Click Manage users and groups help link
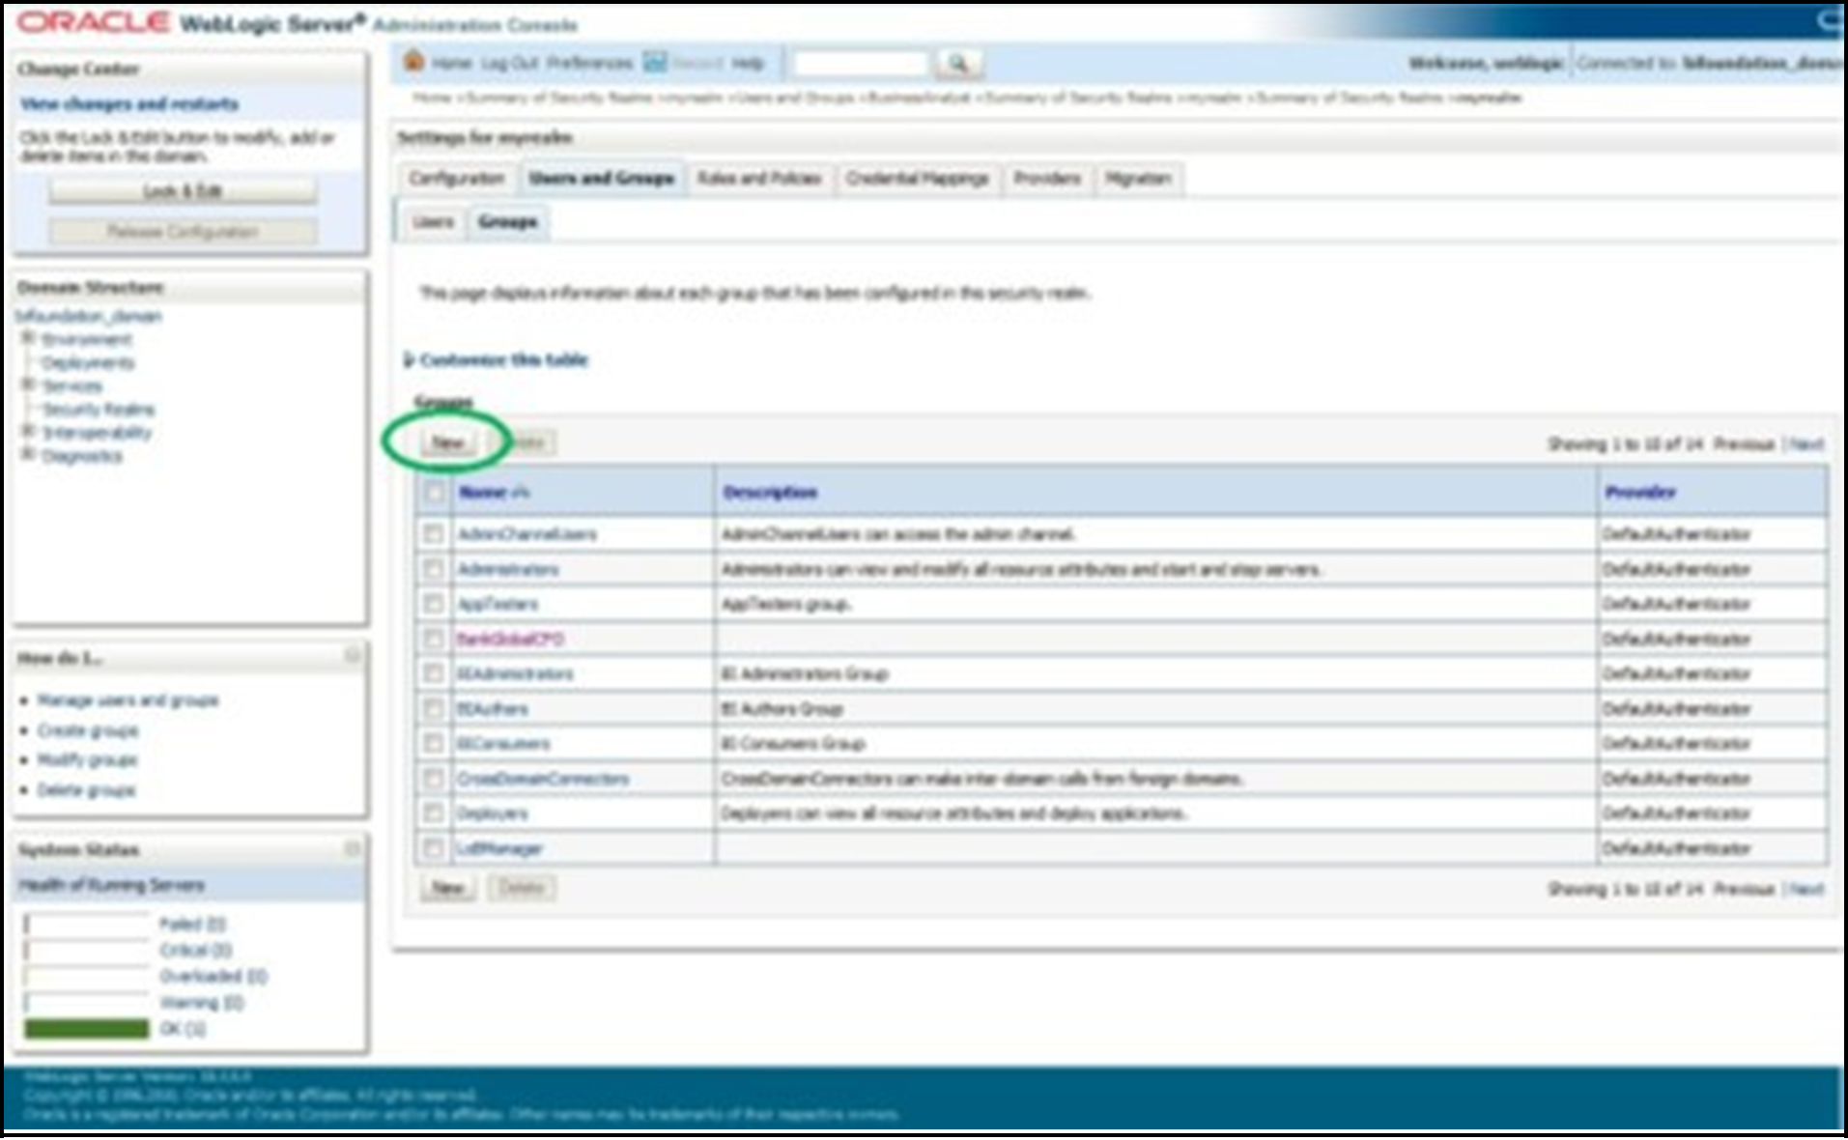Screen dimensions: 1848x1140 [128, 699]
